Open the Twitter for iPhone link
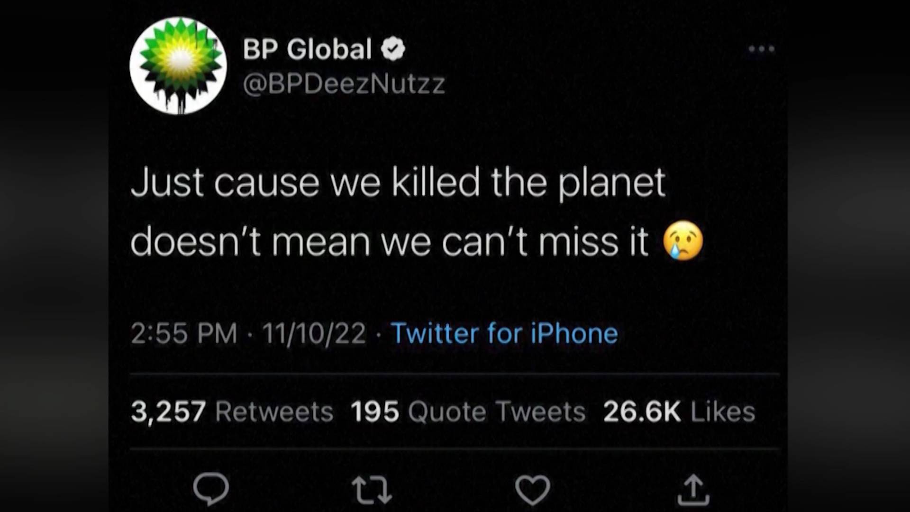This screenshot has width=910, height=512. coord(504,333)
